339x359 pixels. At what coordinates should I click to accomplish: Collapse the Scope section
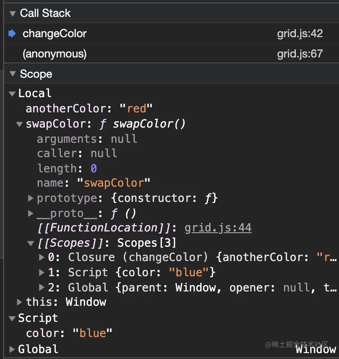[12, 74]
